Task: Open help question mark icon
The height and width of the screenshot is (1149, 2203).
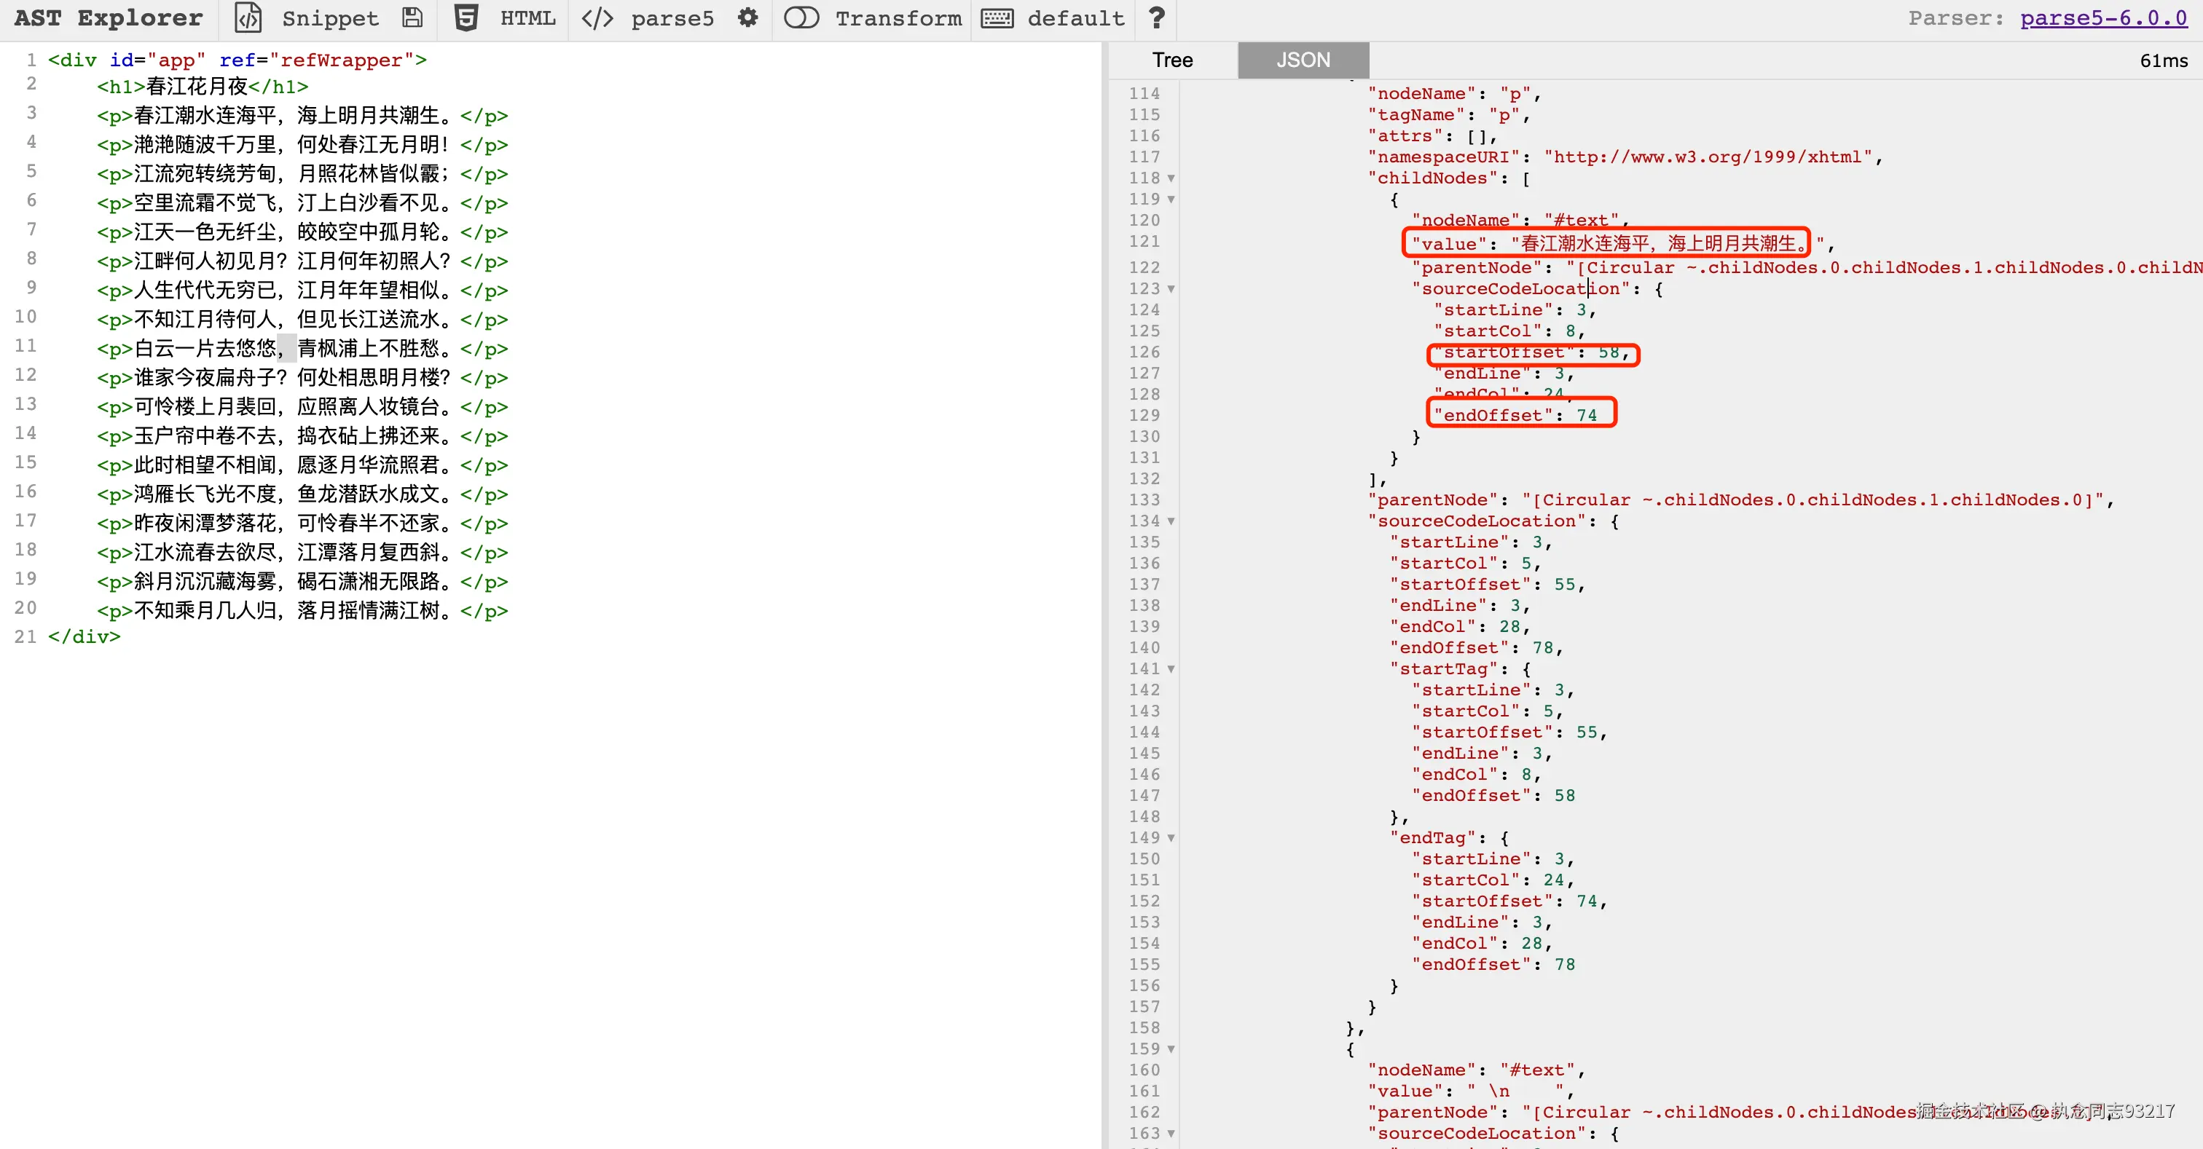Action: (x=1156, y=18)
